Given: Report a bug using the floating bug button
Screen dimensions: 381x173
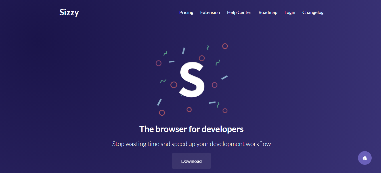Looking at the screenshot, I should [x=365, y=158].
